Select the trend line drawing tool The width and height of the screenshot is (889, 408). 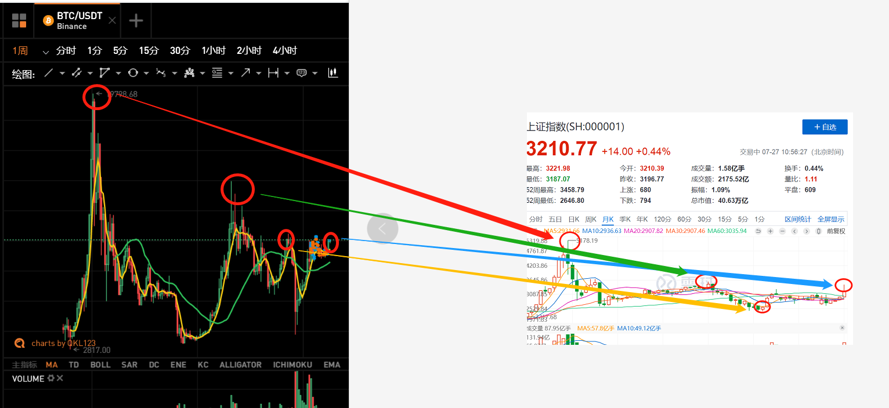pyautogui.click(x=49, y=73)
